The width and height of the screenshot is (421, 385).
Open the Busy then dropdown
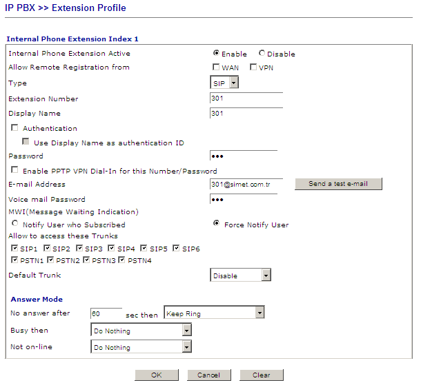click(x=141, y=331)
